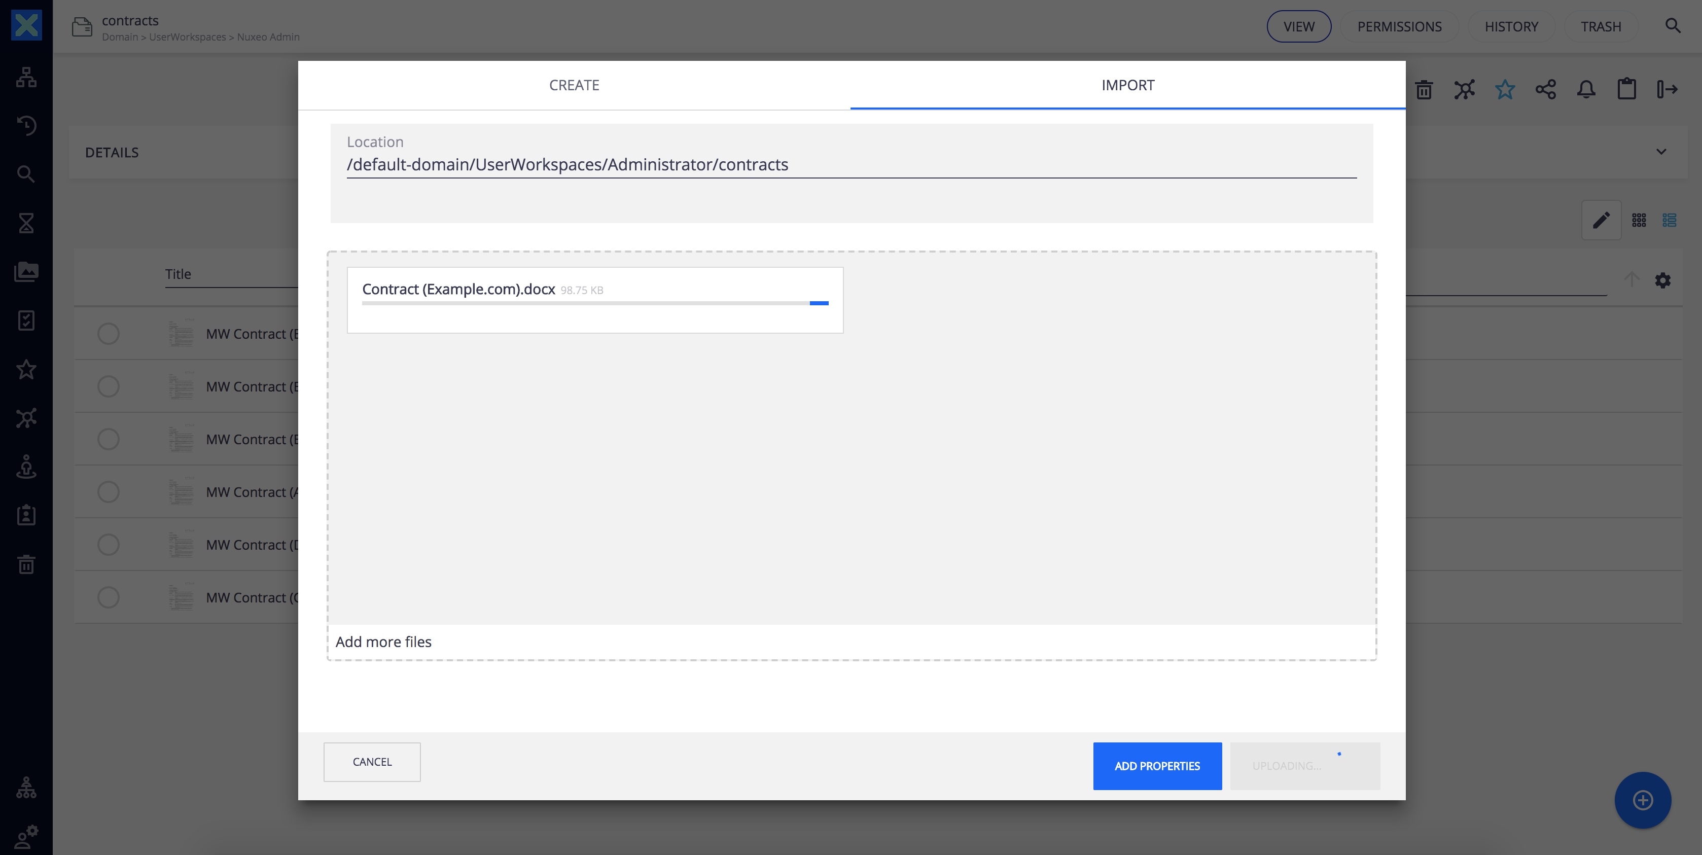Open the tasks hourglass sidebar icon
Image resolution: width=1702 pixels, height=855 pixels.
pyautogui.click(x=26, y=223)
